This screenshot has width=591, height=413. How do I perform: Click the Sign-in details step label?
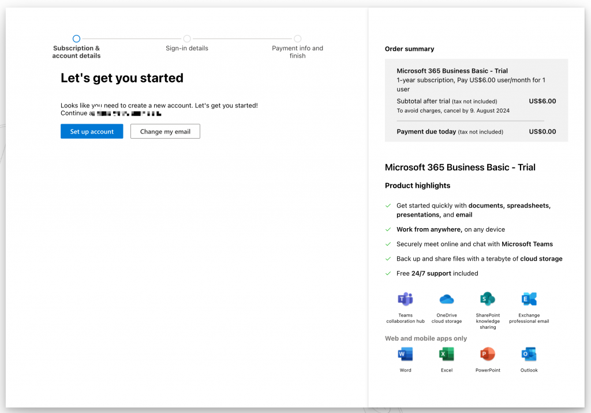coord(187,49)
